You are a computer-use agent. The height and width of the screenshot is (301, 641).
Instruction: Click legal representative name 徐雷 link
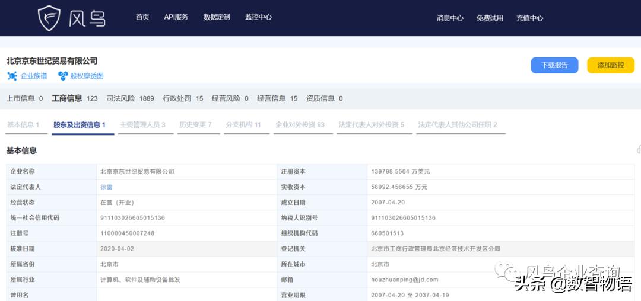(107, 187)
